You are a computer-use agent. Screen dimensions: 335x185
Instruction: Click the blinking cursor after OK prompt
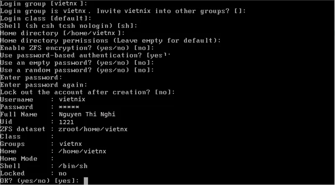point(86,181)
